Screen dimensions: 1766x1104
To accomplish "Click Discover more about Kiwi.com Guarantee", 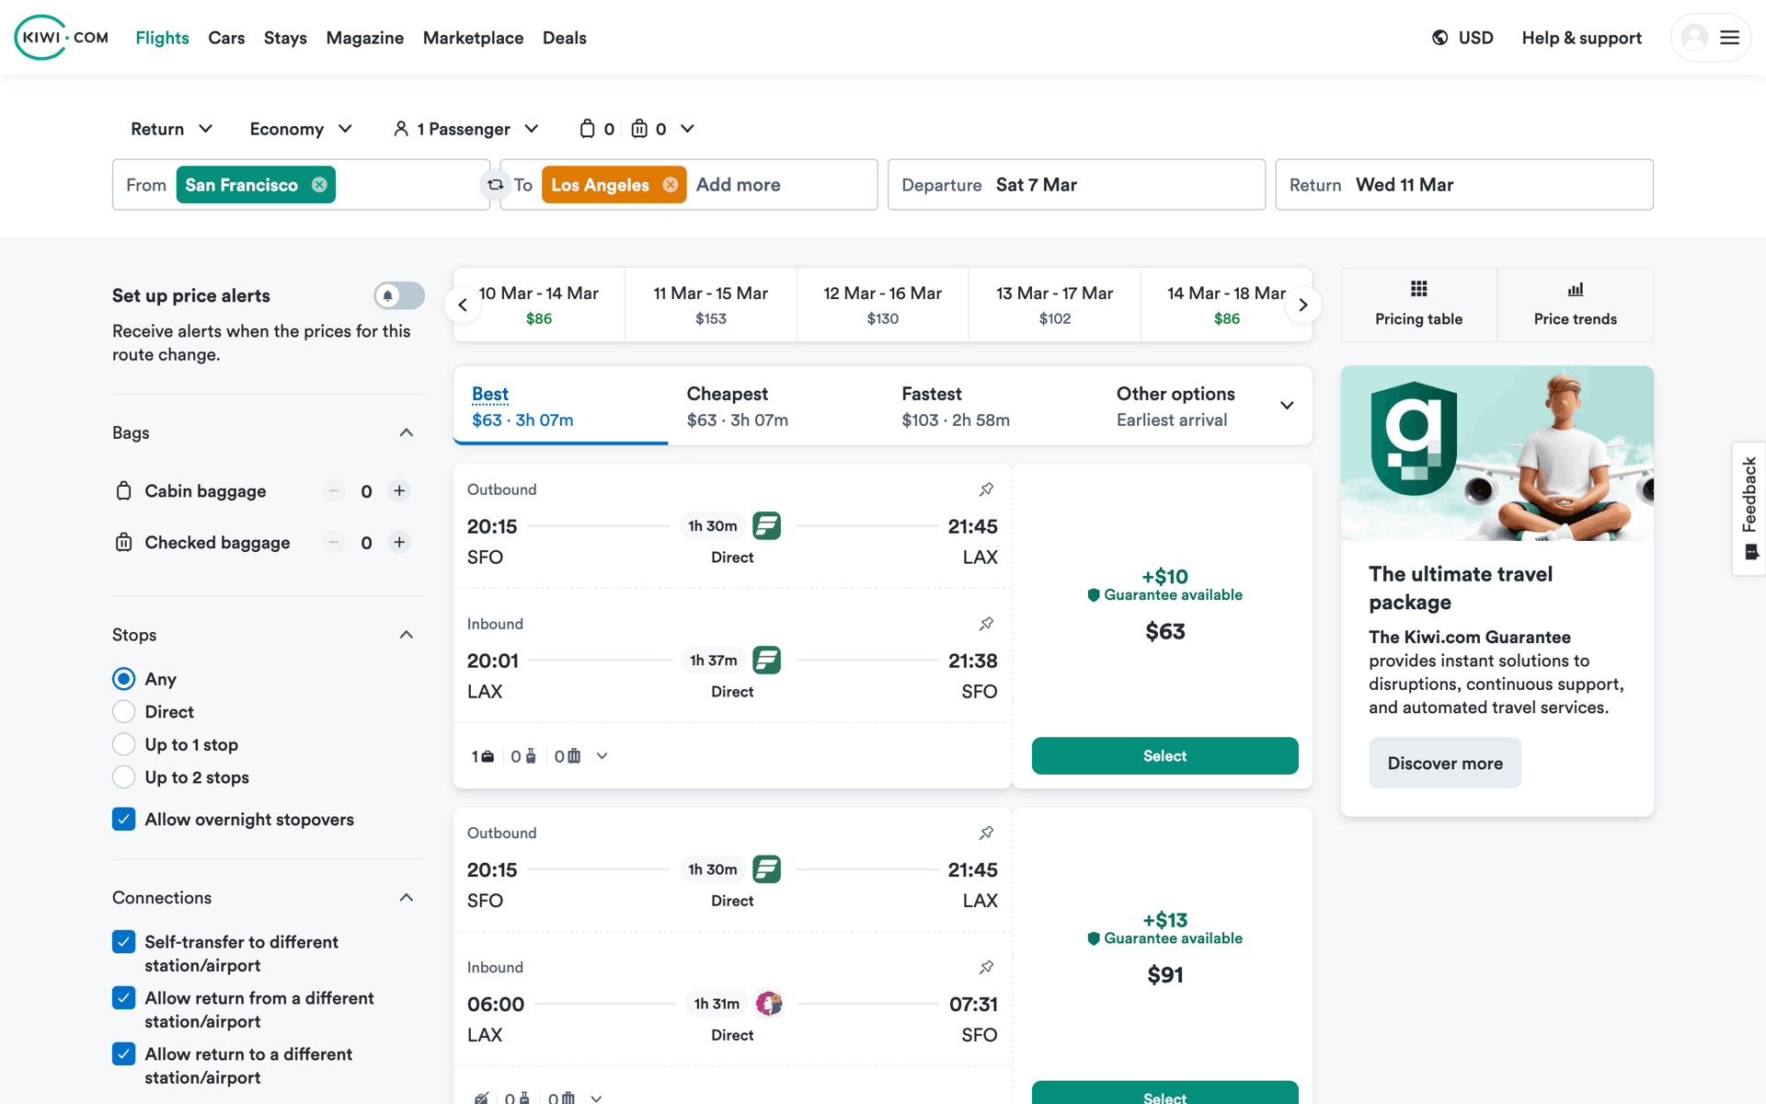I will pos(1445,764).
